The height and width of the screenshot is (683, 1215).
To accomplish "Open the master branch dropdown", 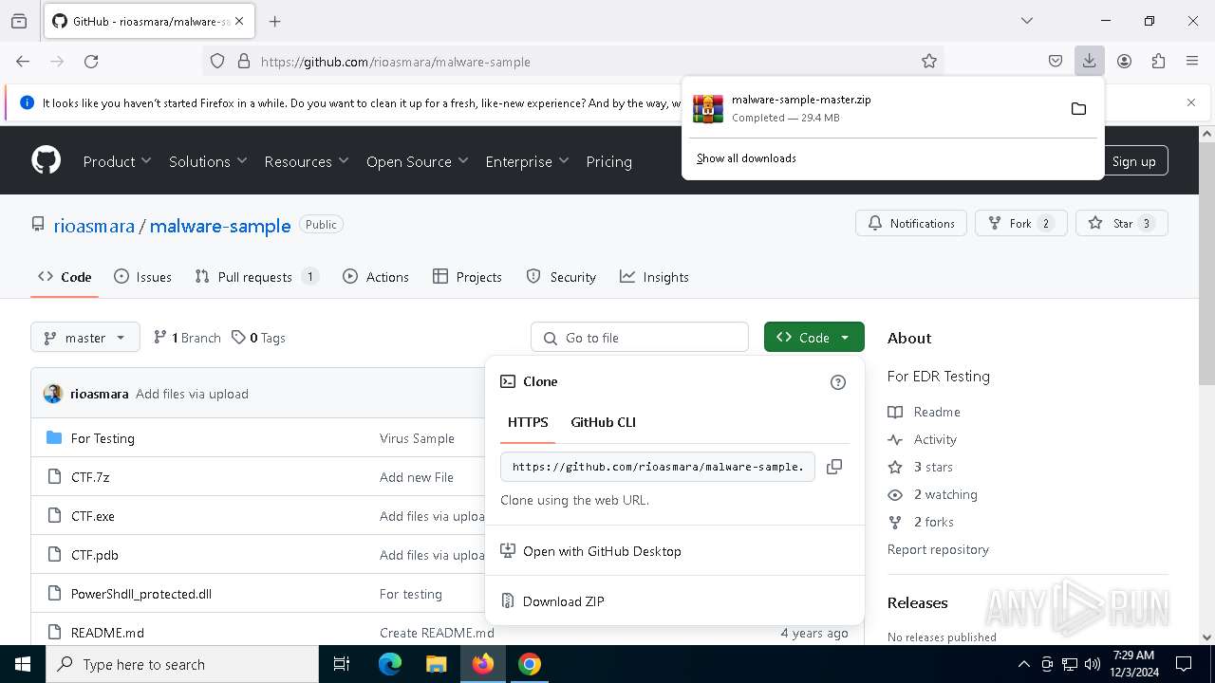I will click(84, 338).
